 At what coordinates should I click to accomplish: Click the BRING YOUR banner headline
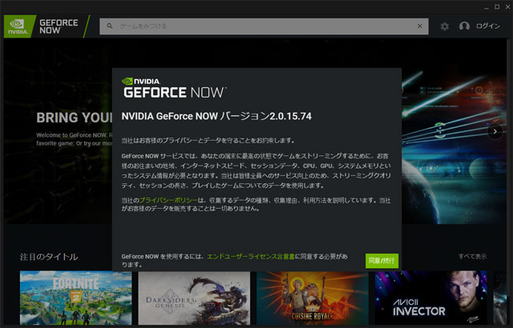[75, 118]
